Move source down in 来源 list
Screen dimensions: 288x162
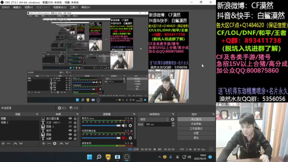tap(67, 143)
